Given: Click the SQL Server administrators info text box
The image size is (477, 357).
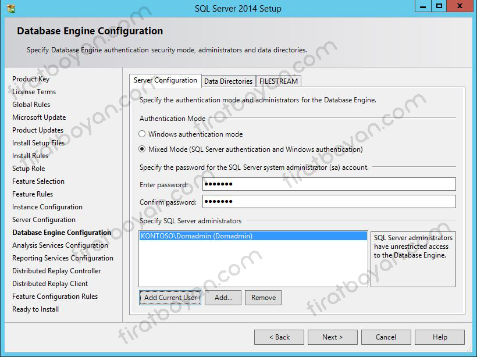Looking at the screenshot, I should point(413,259).
